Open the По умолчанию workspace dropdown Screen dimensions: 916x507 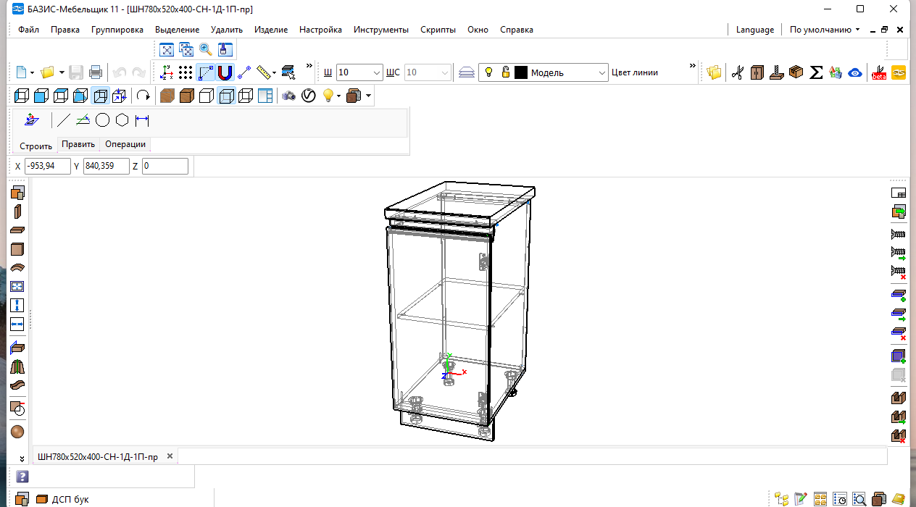(825, 30)
